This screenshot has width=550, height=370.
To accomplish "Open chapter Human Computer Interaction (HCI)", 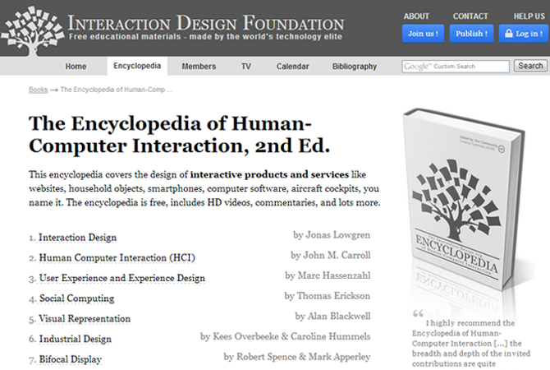I will tap(117, 258).
